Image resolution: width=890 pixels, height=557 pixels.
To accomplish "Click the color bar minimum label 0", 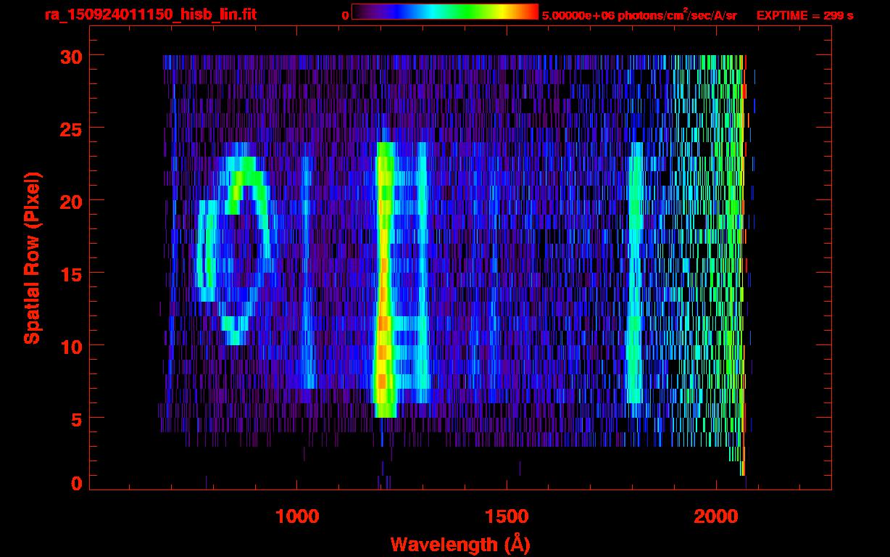I will coord(346,15).
